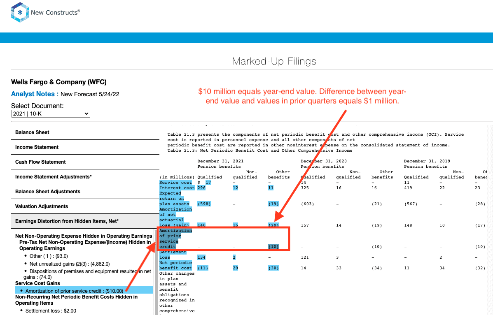Click highlighted other benefits value (20)
Viewport: 493px width, 315px height.
tap(273, 225)
